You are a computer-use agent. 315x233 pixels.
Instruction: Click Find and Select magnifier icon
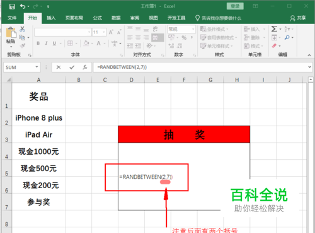(x=287, y=38)
